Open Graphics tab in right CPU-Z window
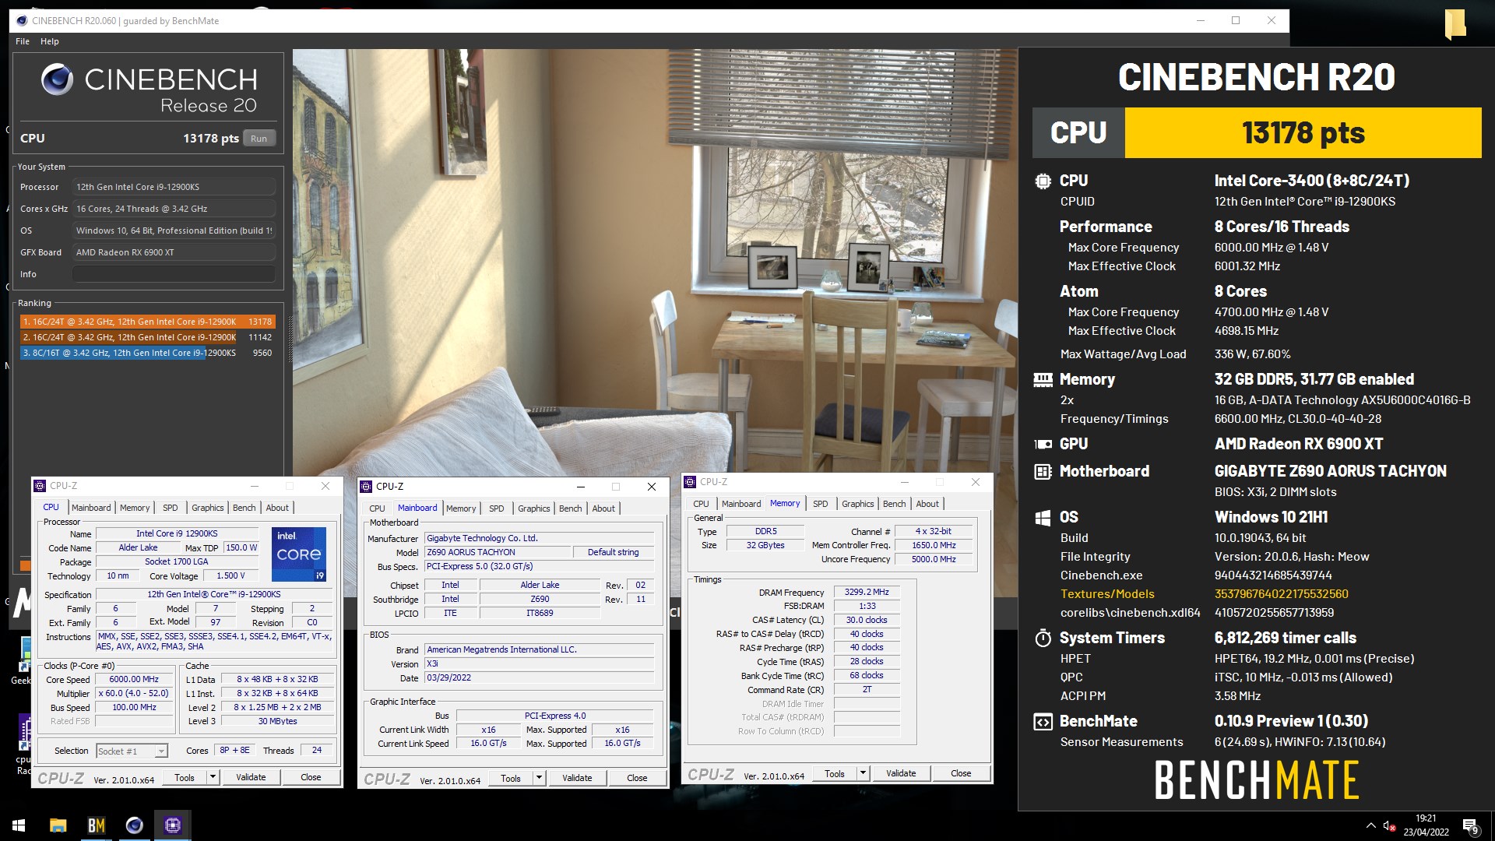Viewport: 1495px width, 841px height. point(858,504)
